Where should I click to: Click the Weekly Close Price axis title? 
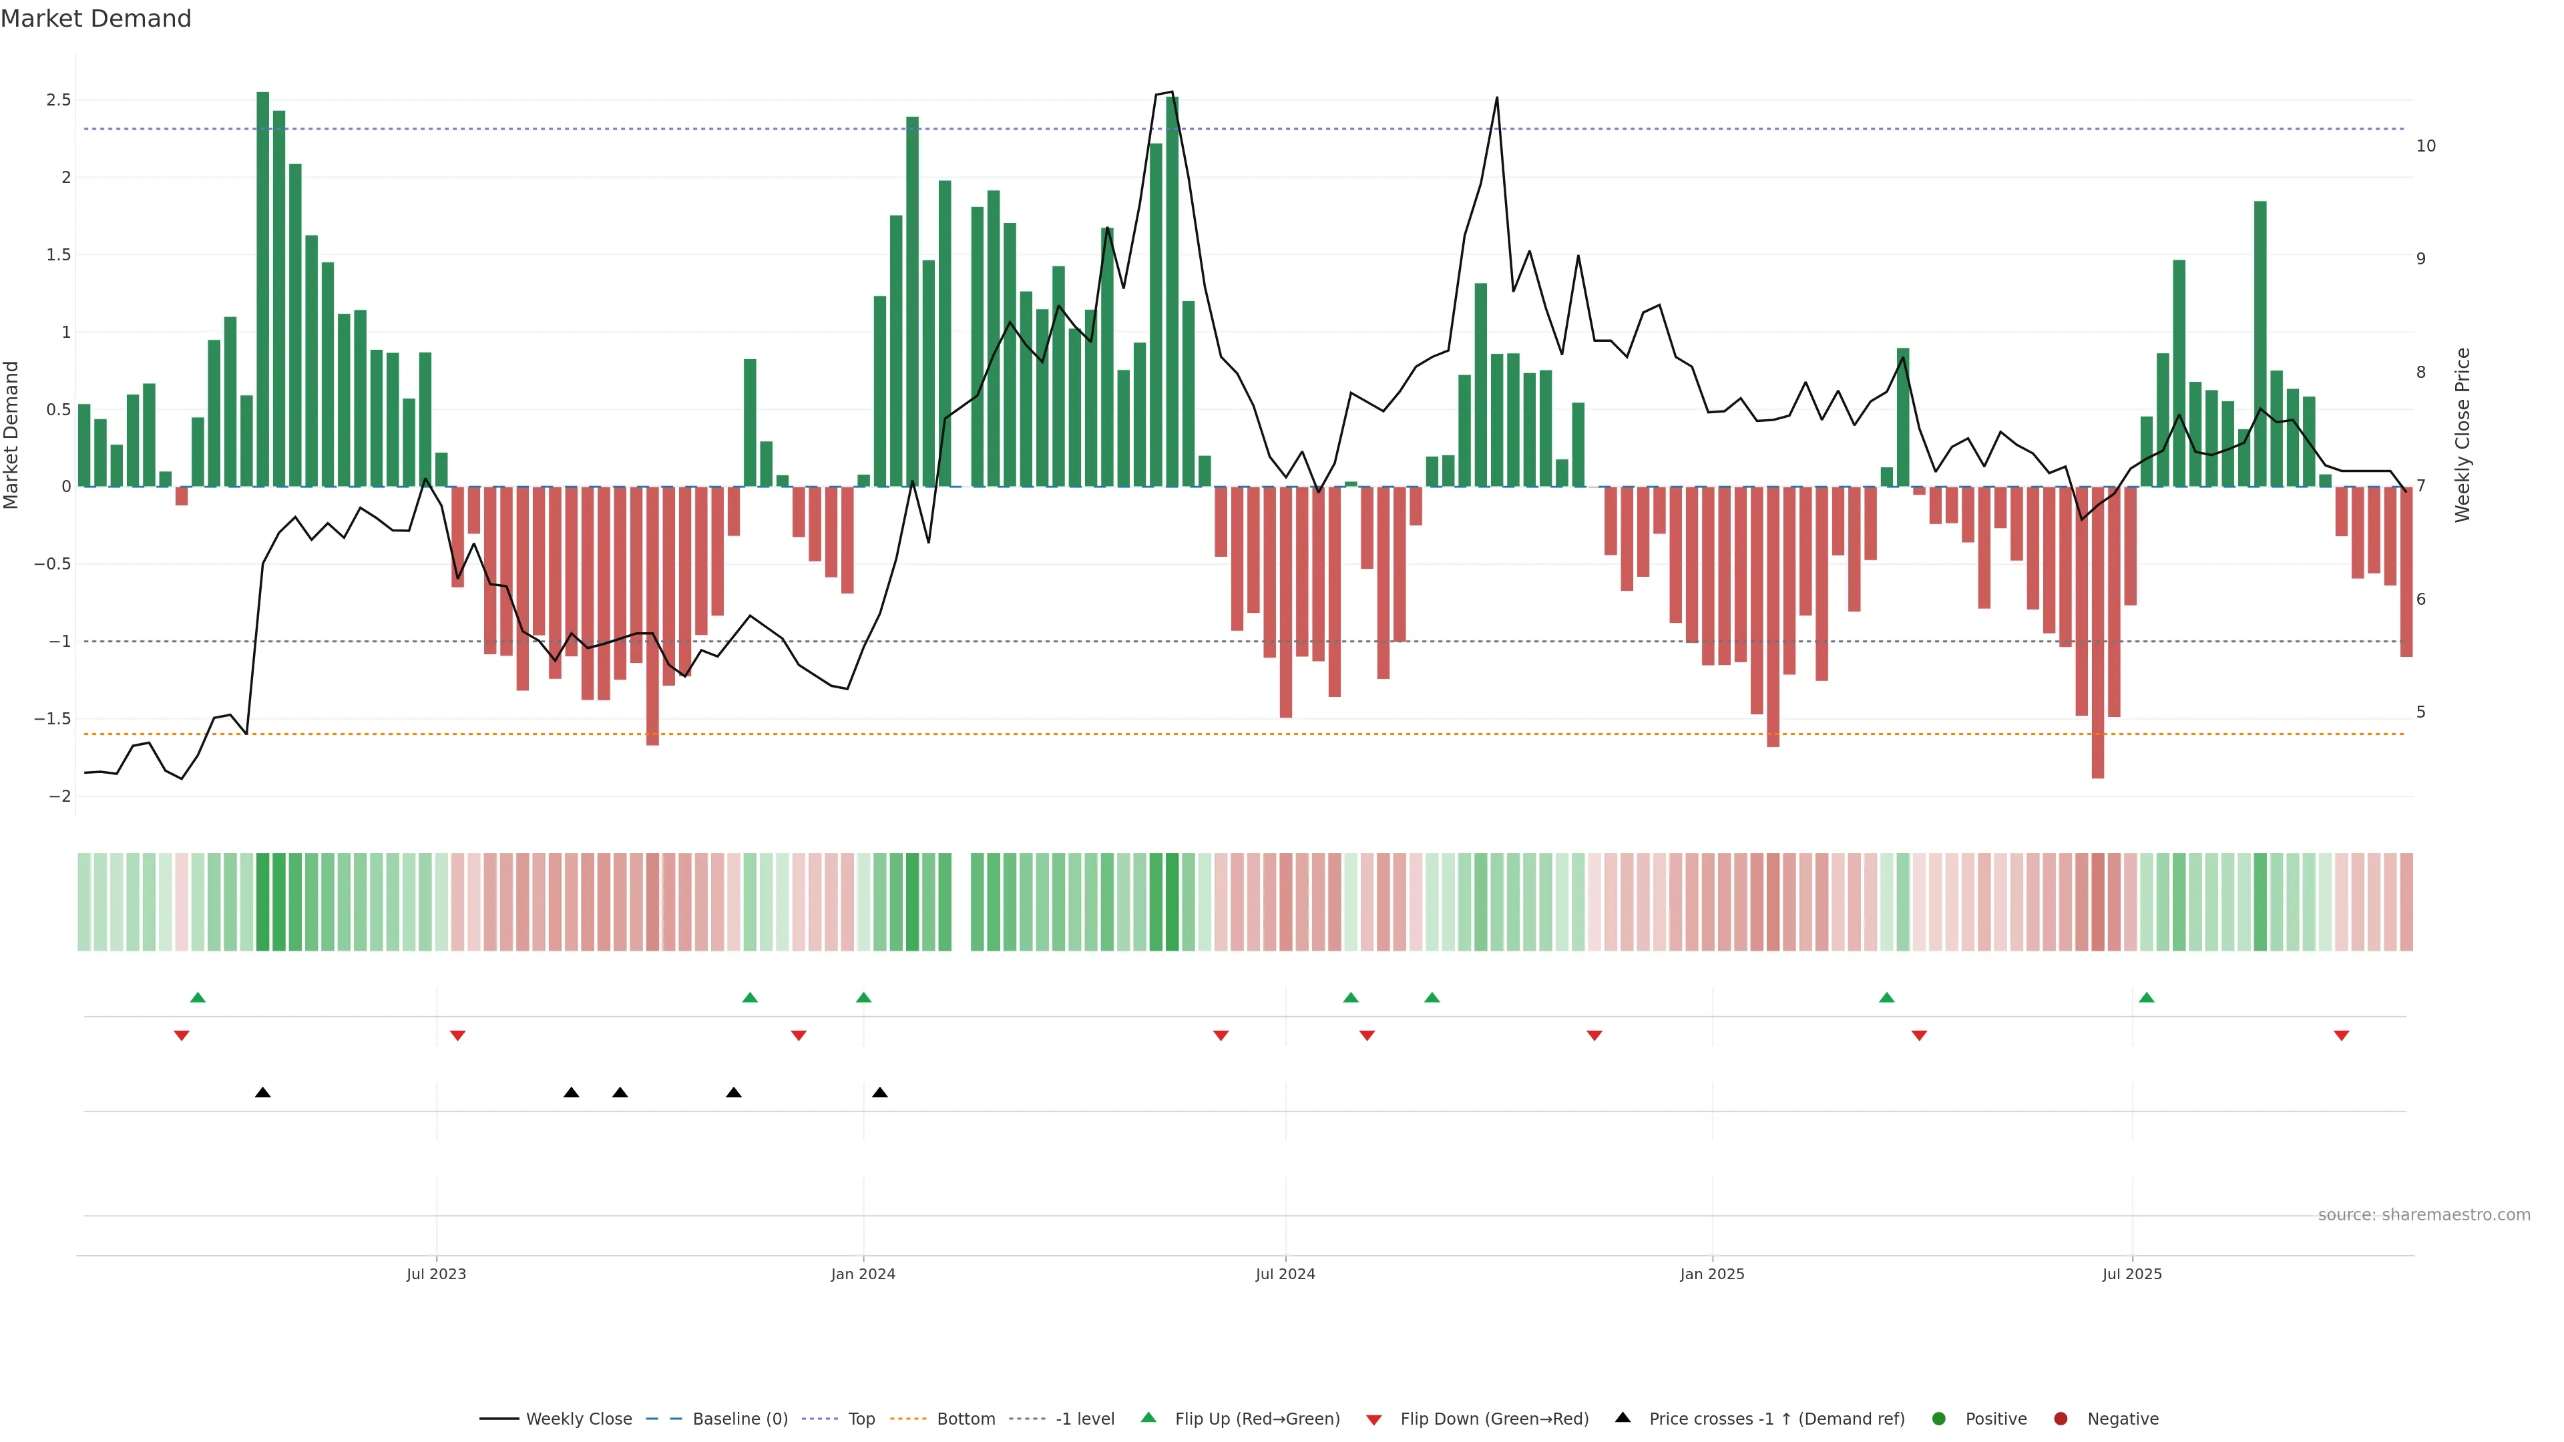point(2463,435)
